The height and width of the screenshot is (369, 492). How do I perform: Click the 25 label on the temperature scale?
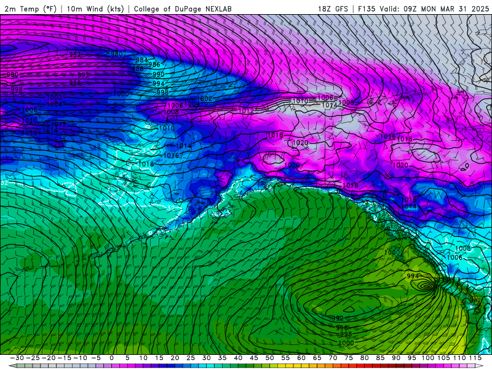click(x=191, y=358)
